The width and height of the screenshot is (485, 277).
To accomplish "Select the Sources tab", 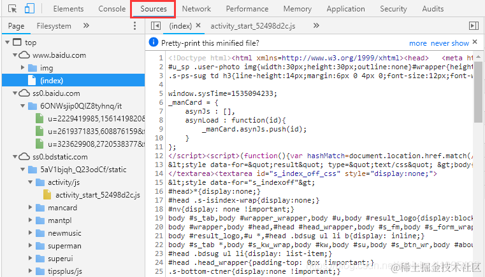I will (x=154, y=9).
